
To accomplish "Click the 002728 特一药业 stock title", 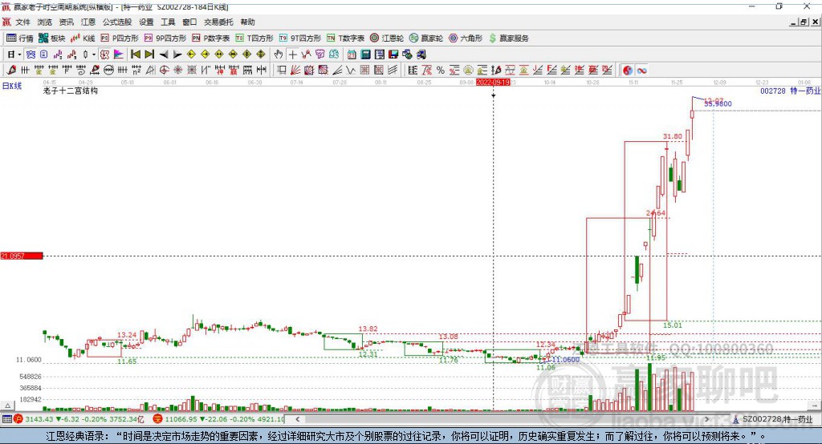I will tap(790, 91).
